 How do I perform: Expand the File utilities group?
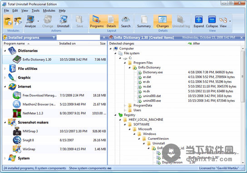point(5,69)
